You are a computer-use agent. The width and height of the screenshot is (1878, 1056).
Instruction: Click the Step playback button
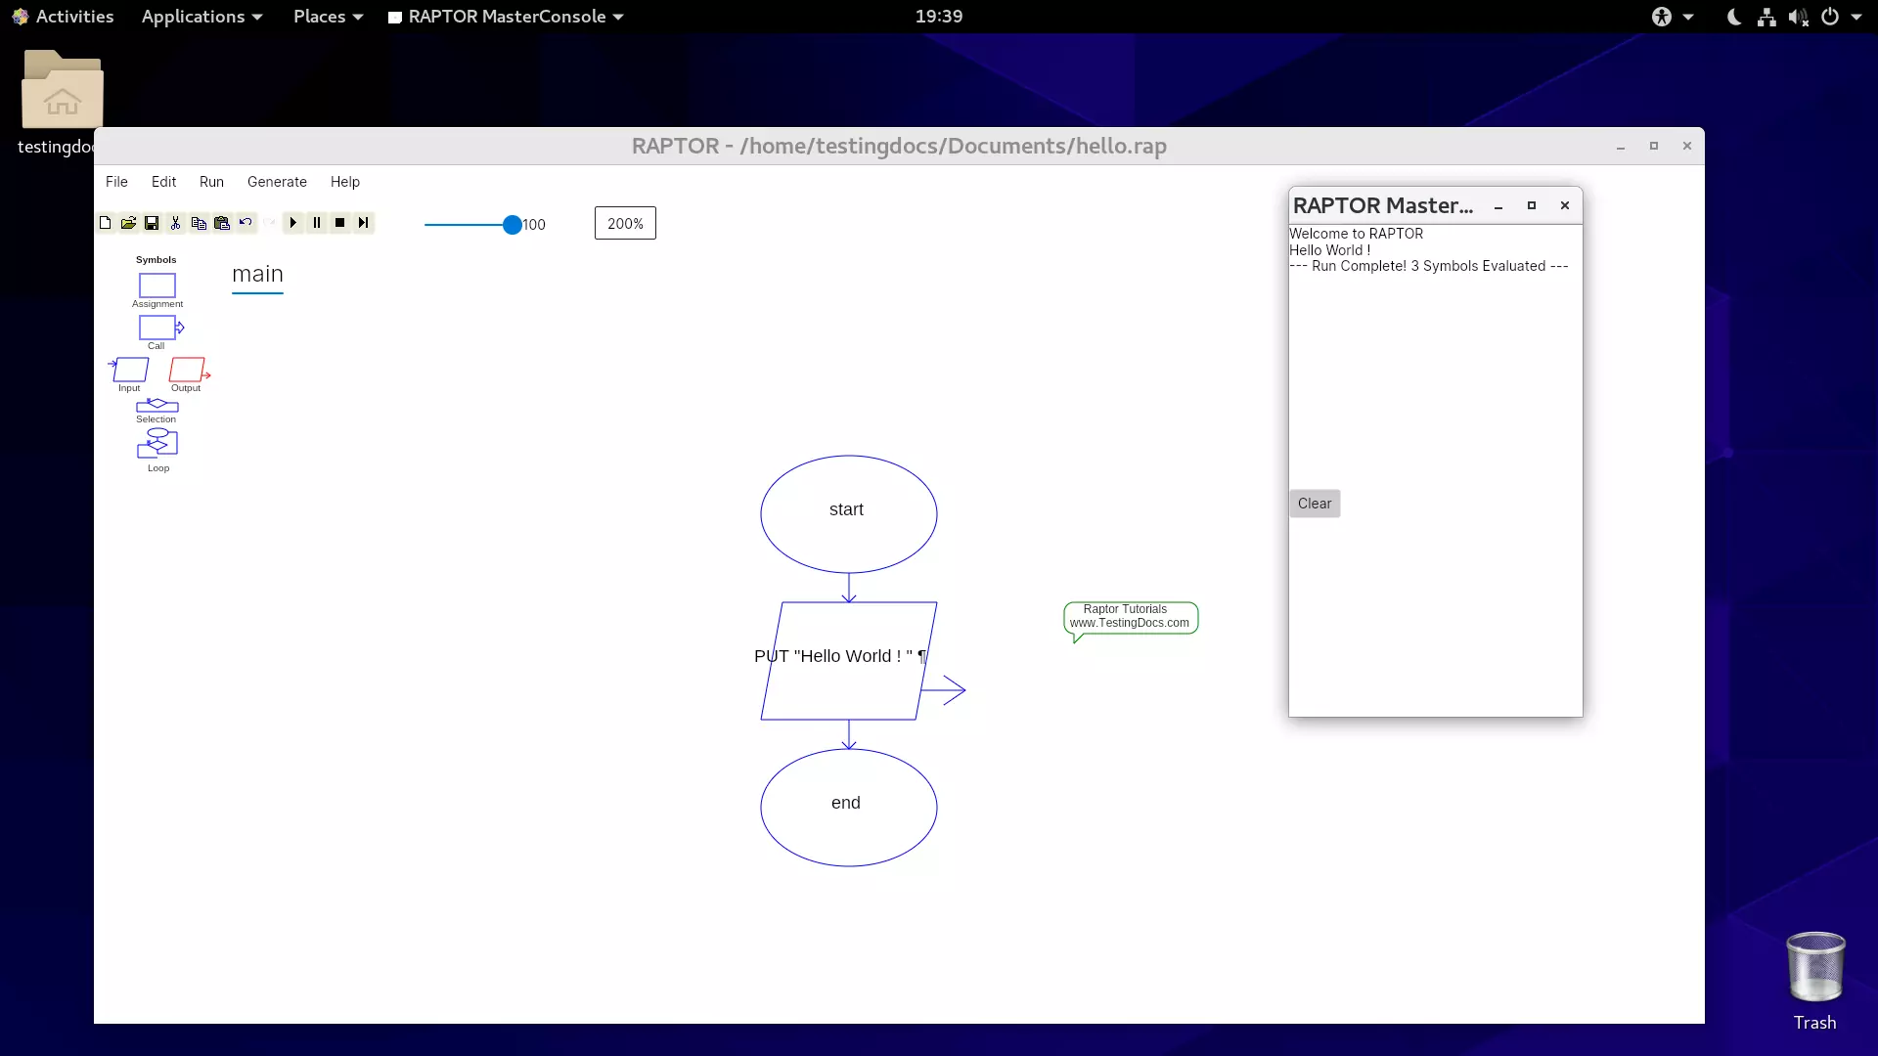[x=363, y=222]
